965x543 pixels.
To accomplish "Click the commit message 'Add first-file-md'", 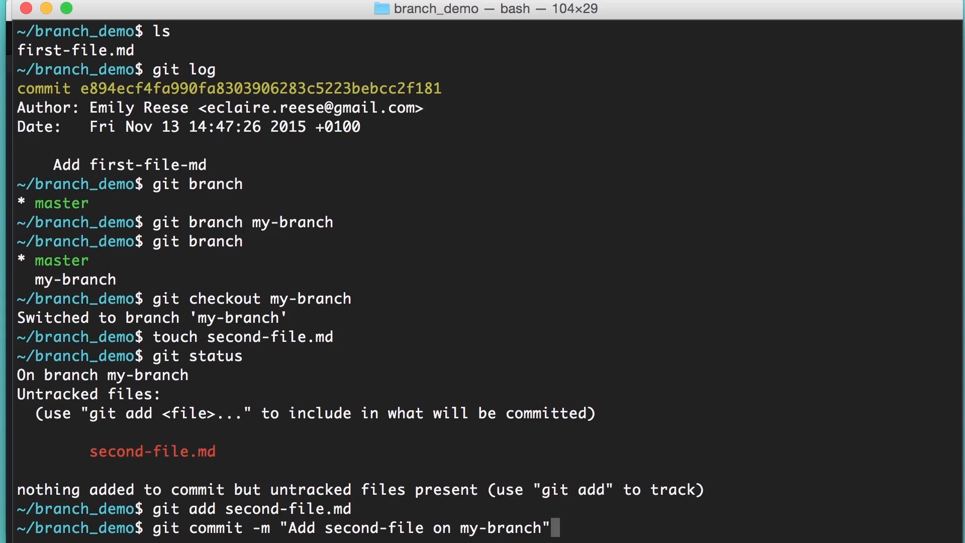I will pos(130,165).
